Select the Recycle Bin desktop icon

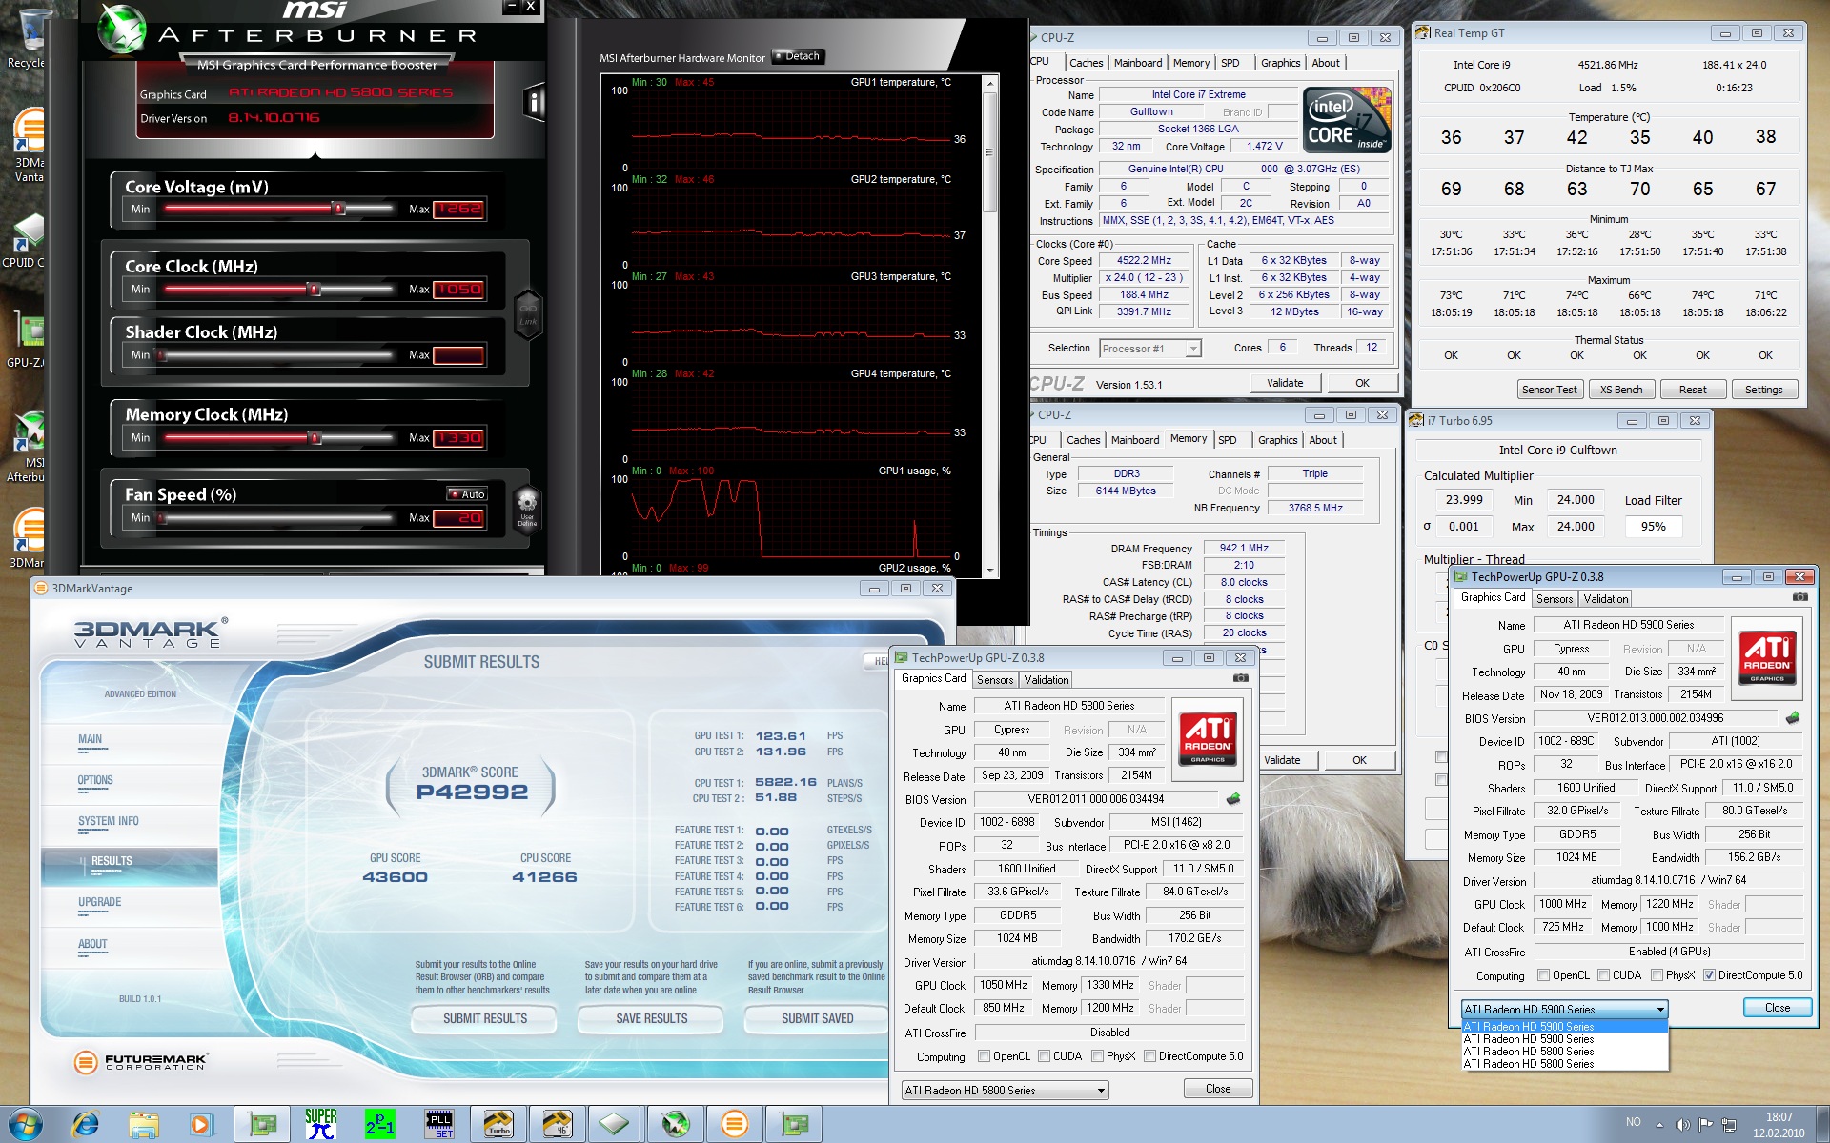pyautogui.click(x=29, y=38)
